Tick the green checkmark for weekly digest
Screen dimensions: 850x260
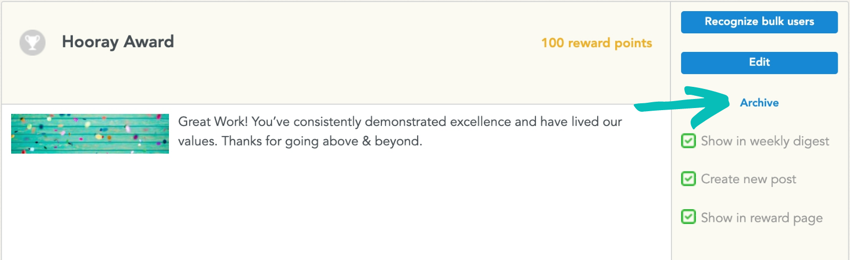coord(688,141)
